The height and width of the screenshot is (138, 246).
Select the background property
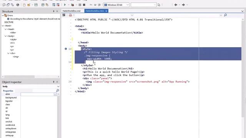11,98
